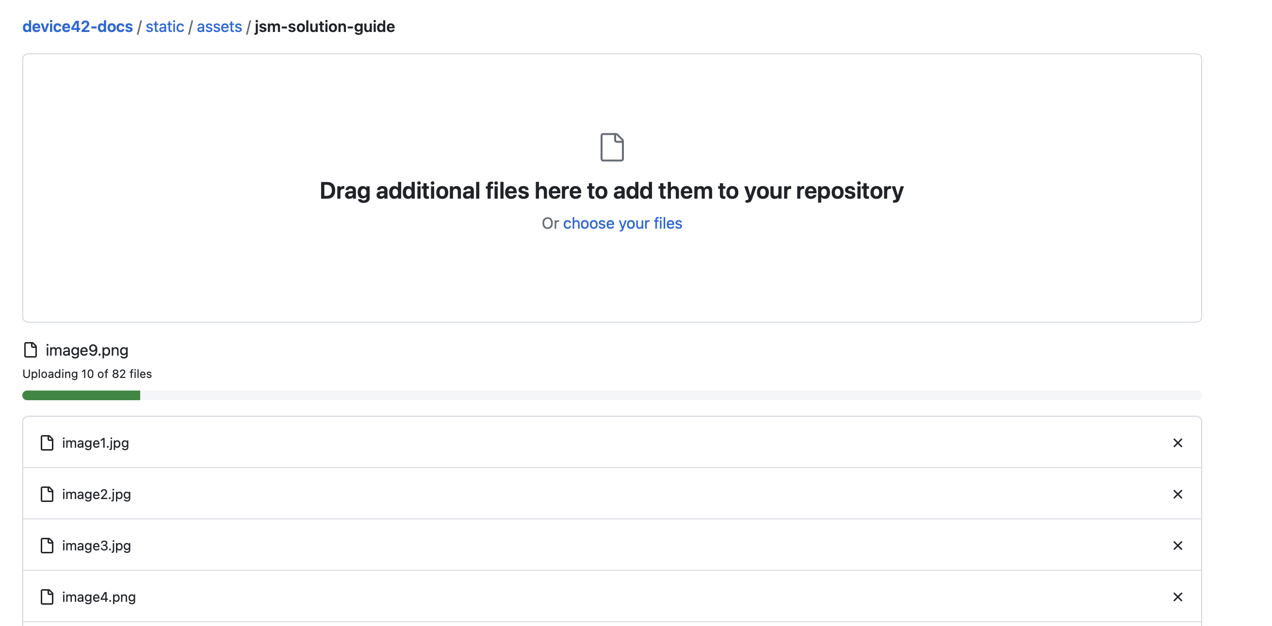Image resolution: width=1272 pixels, height=626 pixels.
Task: Click the file icon beside image2.jpg
Action: 48,494
